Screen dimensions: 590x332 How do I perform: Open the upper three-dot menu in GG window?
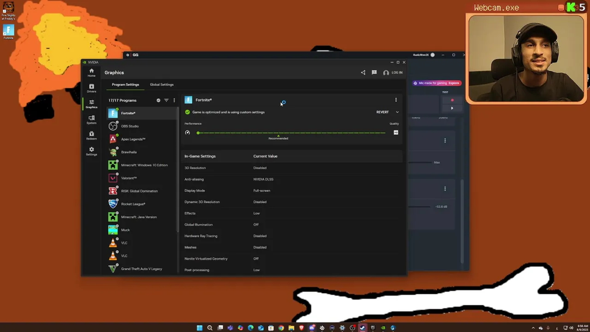pyautogui.click(x=445, y=140)
